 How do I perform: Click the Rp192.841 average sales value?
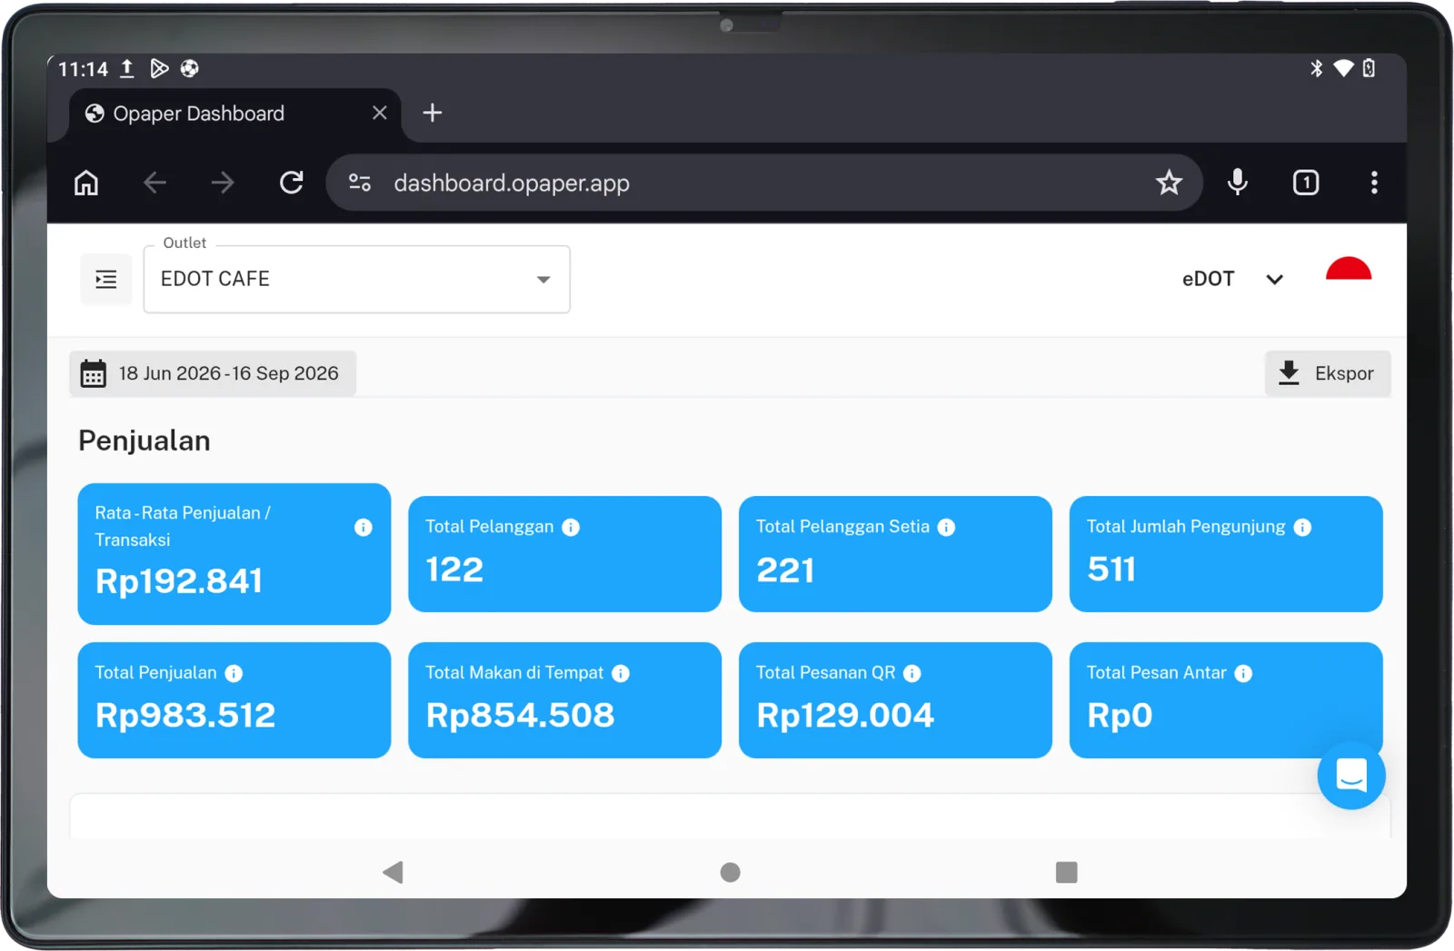tap(179, 581)
